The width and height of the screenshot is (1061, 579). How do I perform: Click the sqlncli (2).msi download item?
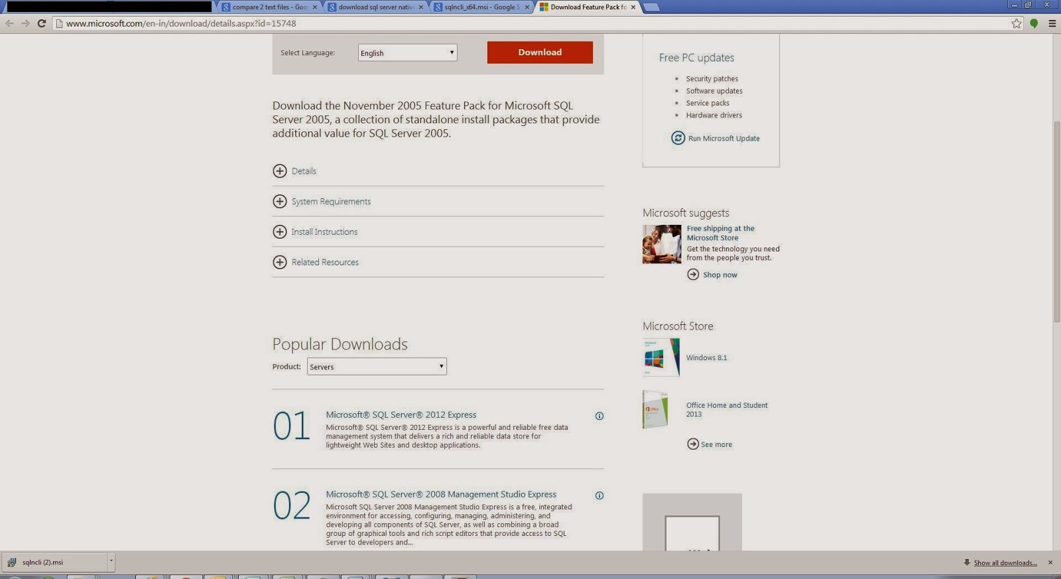pyautogui.click(x=58, y=562)
